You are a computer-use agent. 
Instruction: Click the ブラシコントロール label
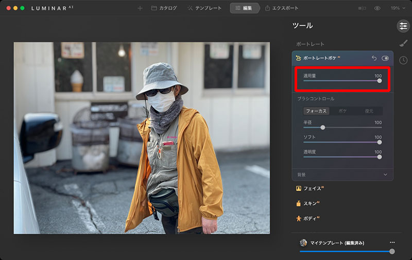pos(316,99)
